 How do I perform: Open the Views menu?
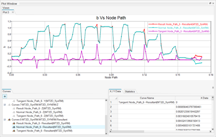pyautogui.click(x=6, y=8)
